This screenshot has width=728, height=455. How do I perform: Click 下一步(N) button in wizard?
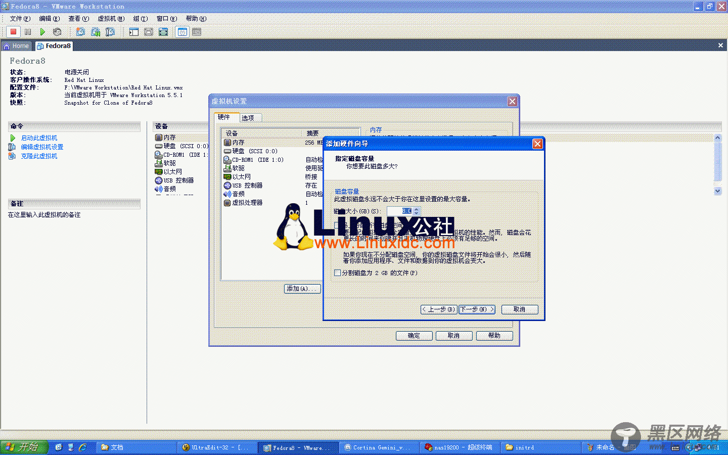[x=477, y=309]
